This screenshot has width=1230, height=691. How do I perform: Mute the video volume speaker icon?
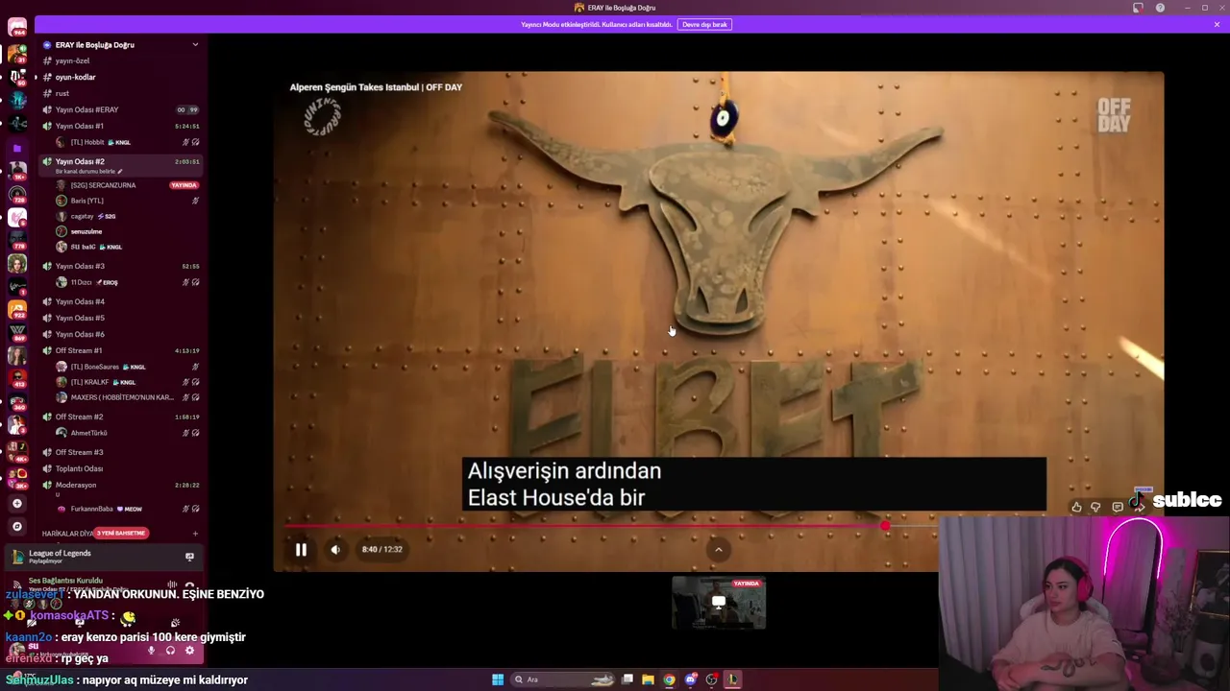(335, 550)
